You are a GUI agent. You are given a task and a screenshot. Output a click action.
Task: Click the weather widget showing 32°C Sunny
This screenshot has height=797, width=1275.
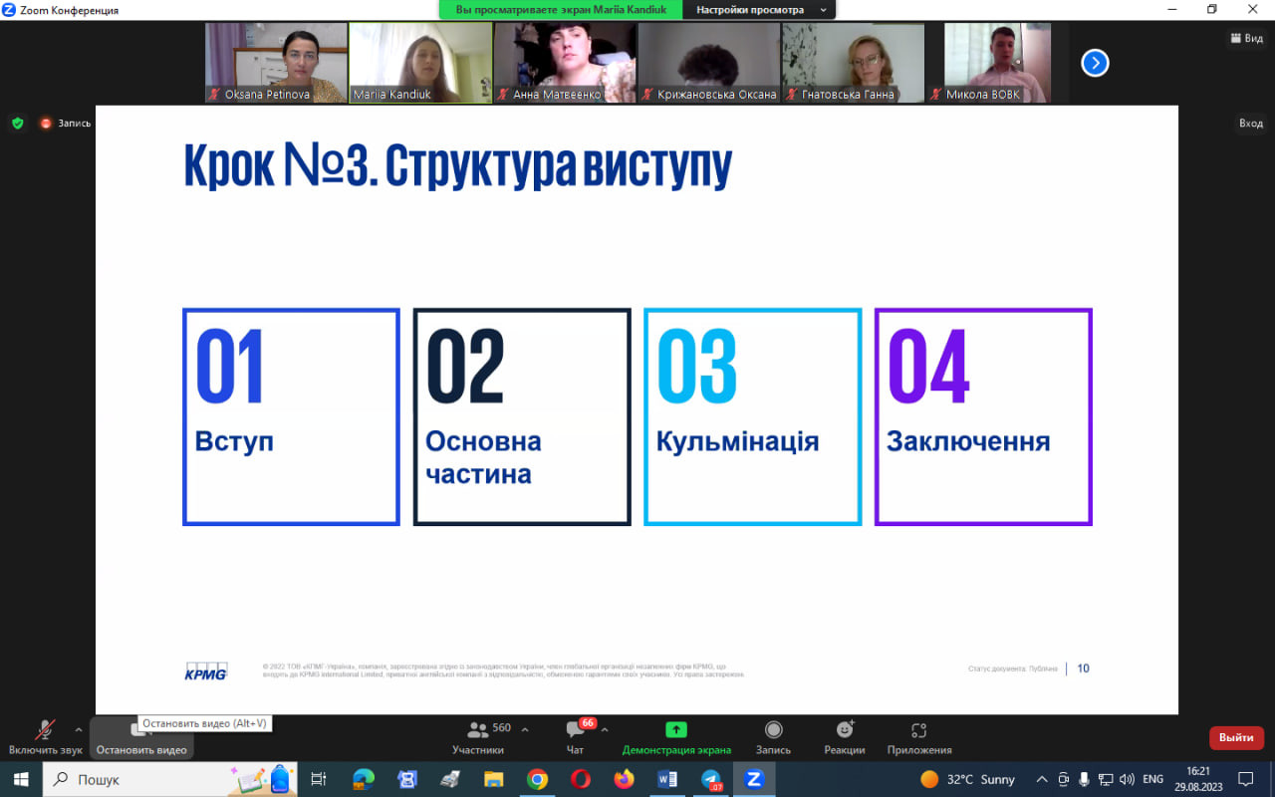(x=967, y=779)
